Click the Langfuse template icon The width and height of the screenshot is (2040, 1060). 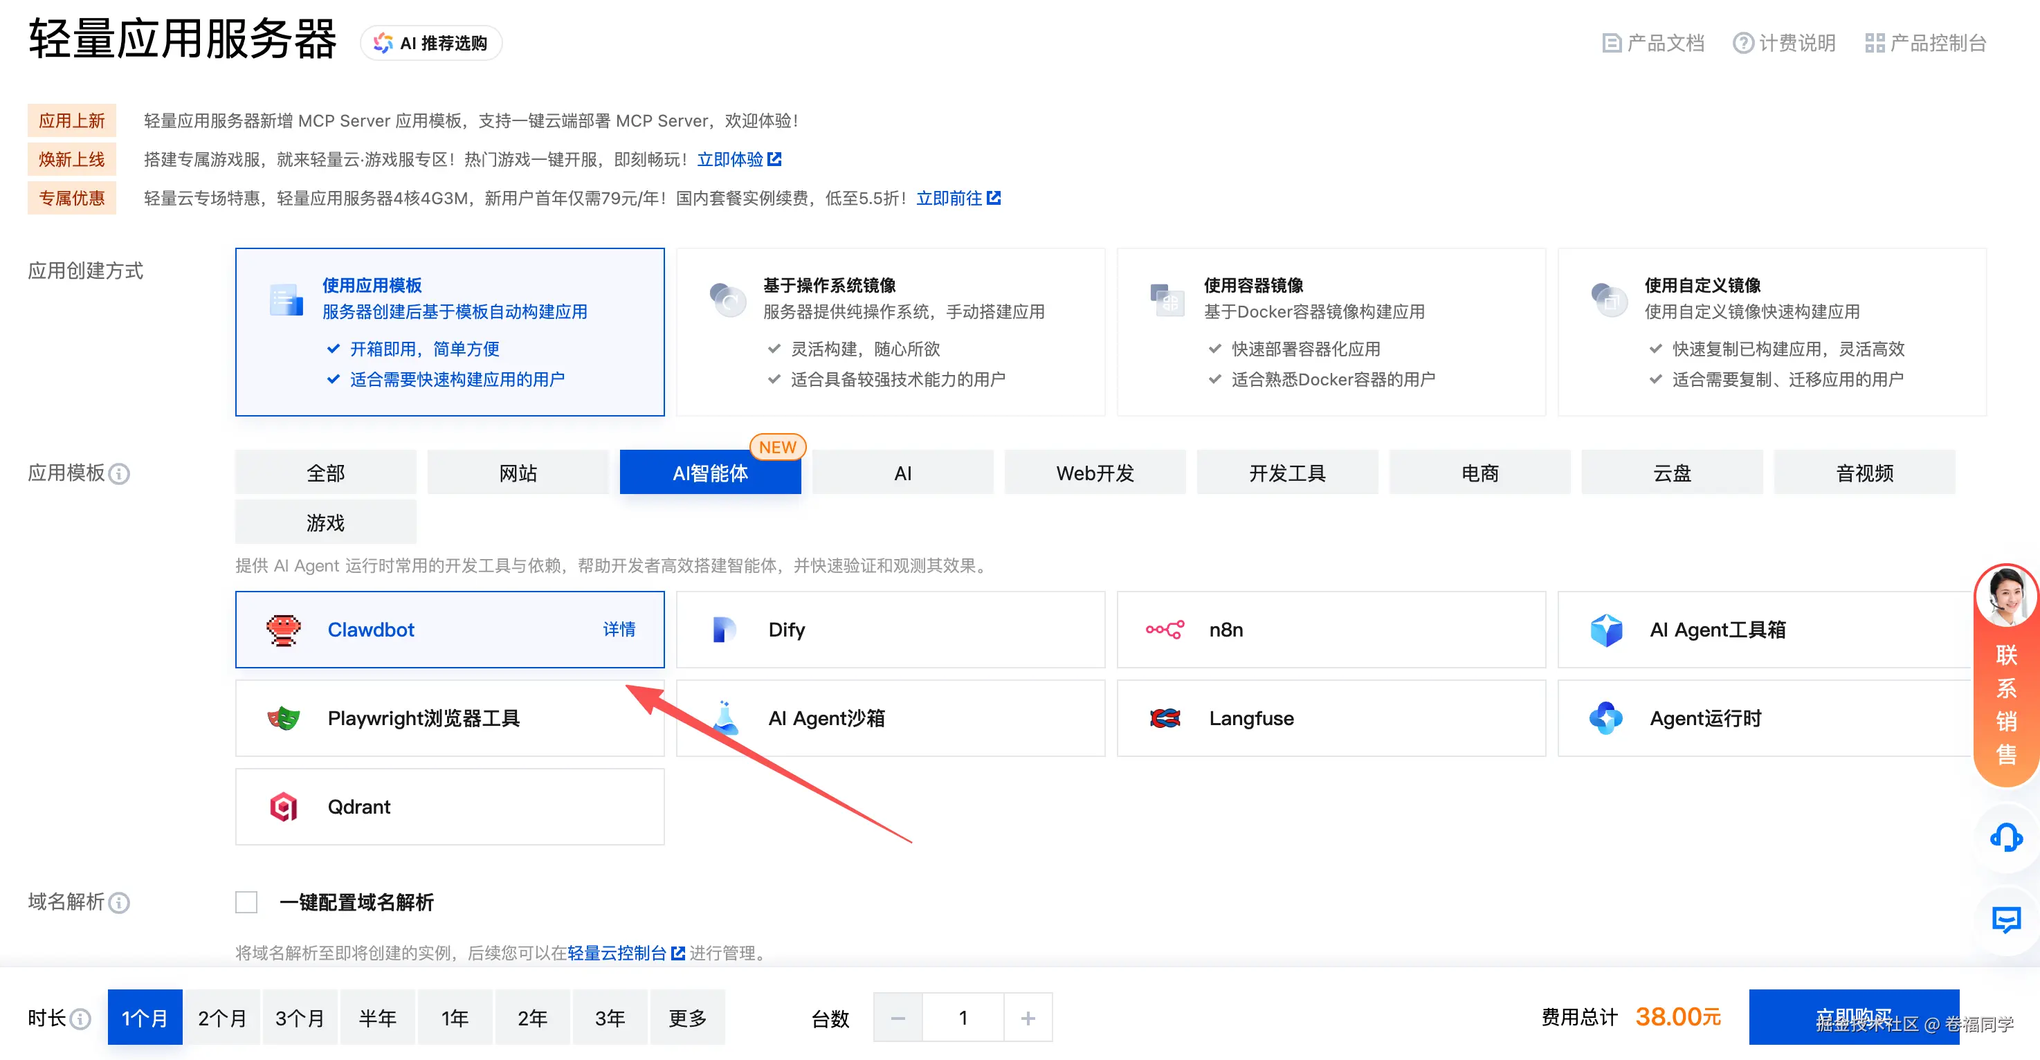(x=1164, y=719)
